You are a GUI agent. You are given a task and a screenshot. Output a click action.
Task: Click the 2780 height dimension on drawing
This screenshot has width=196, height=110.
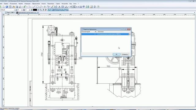[x=42, y=54]
